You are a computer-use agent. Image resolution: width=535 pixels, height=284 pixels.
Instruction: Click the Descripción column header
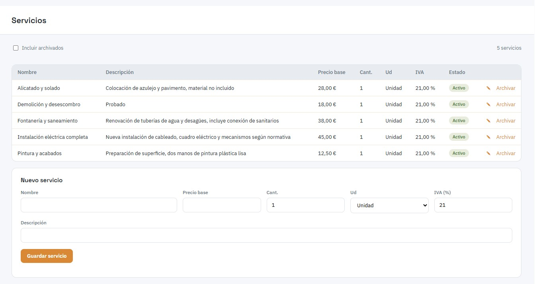pos(120,72)
